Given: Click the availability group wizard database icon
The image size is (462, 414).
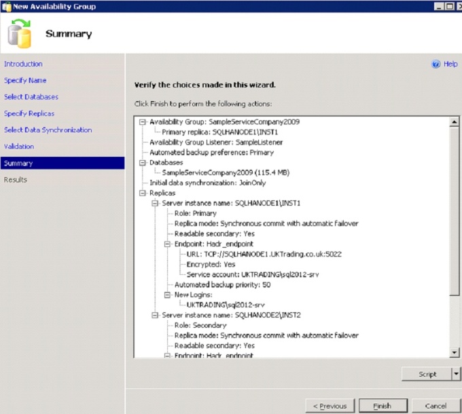Looking at the screenshot, I should click(20, 33).
